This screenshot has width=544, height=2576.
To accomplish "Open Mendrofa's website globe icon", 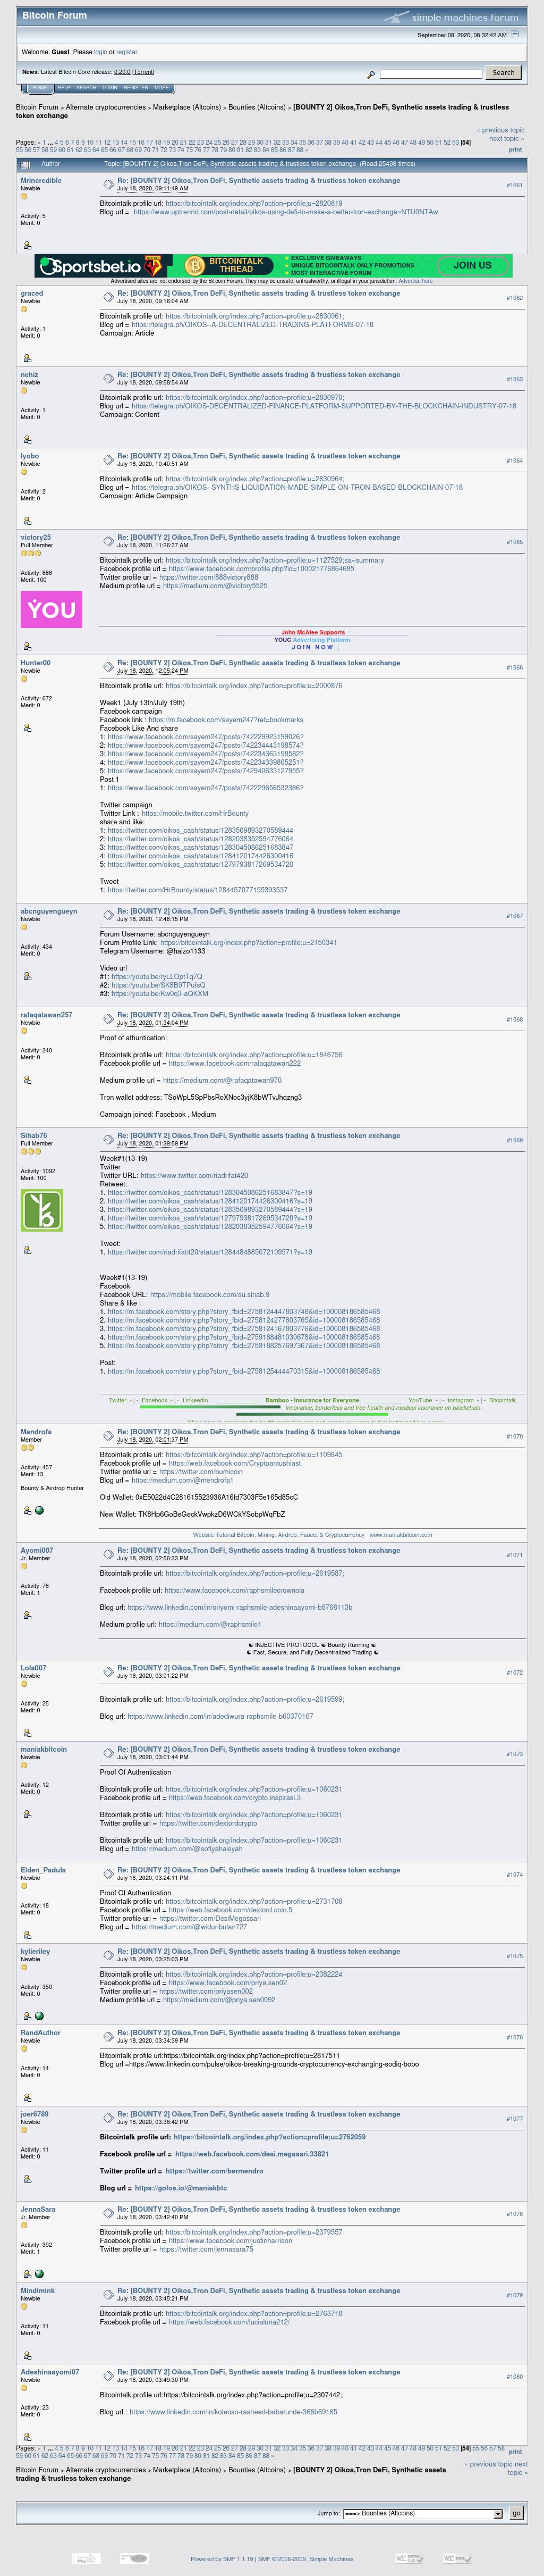I will point(39,1510).
